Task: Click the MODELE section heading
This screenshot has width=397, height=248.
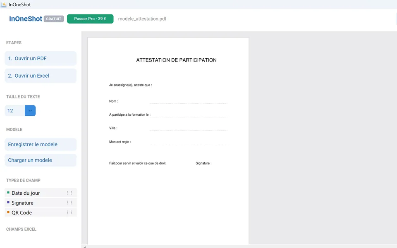Action: 14,129
